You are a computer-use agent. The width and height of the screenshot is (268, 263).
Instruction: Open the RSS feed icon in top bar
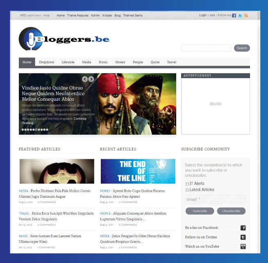pyautogui.click(x=246, y=16)
